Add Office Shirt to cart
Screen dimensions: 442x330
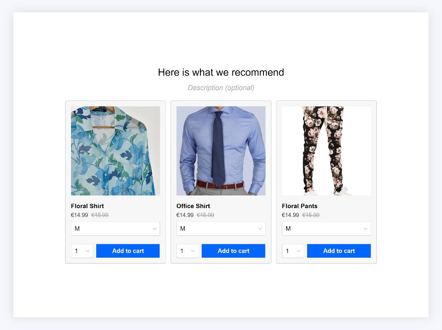(234, 251)
